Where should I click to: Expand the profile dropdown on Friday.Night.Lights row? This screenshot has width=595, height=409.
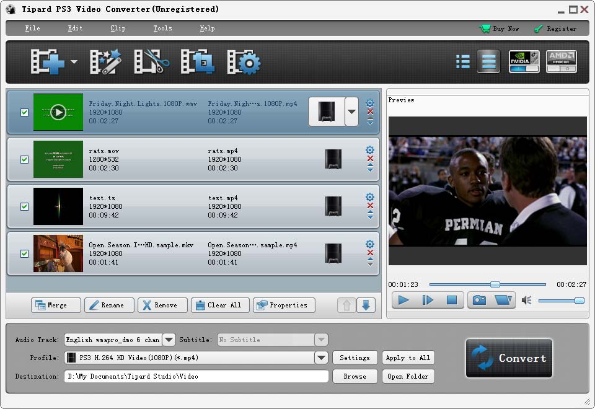[352, 112]
